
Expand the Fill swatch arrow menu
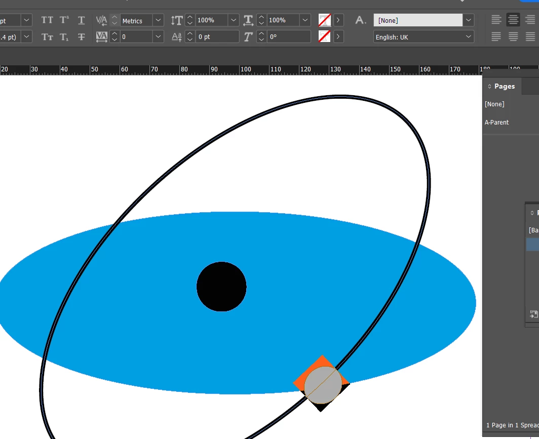coord(338,20)
